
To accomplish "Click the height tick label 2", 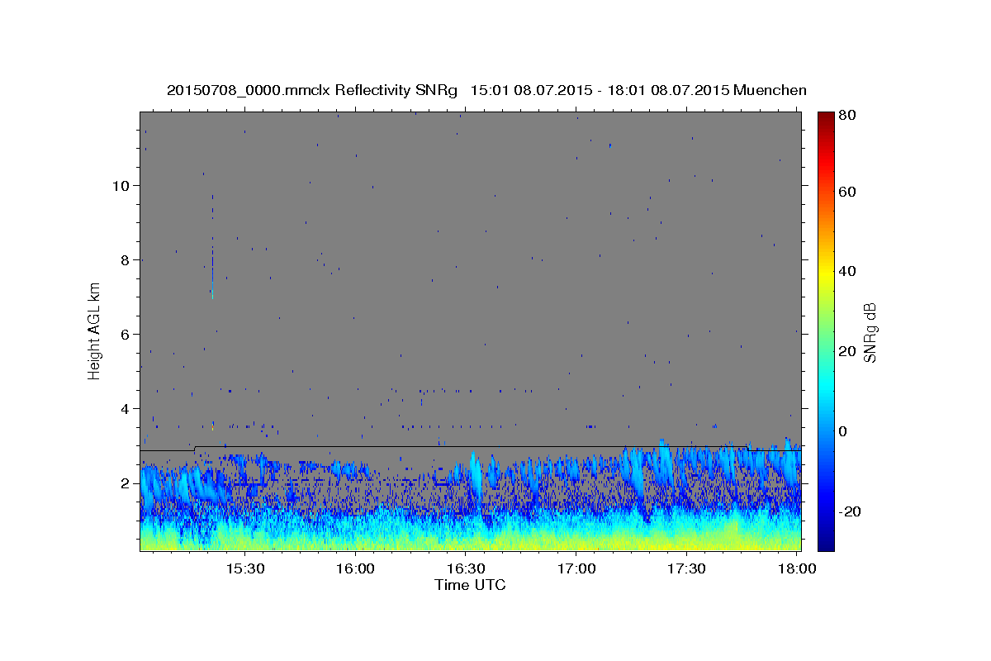I will point(126,483).
